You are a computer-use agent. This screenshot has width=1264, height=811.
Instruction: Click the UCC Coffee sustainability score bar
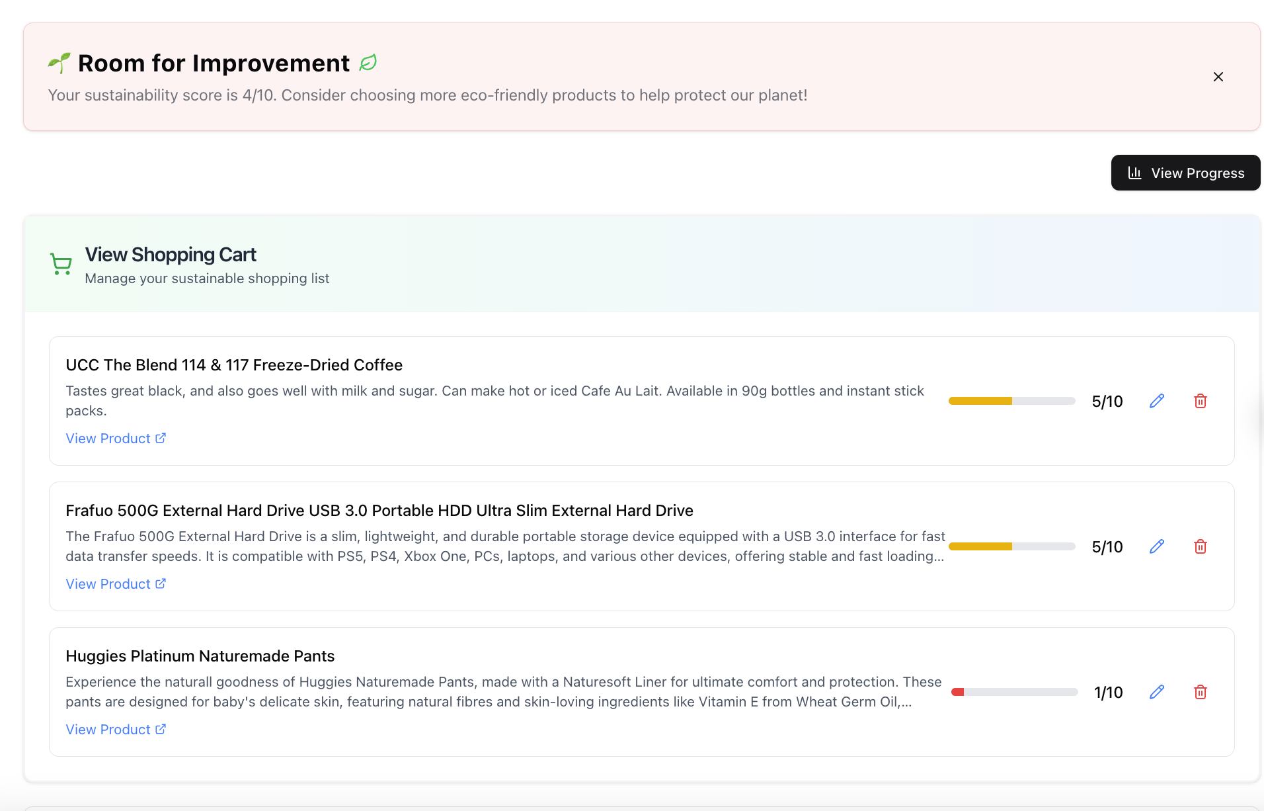click(1011, 401)
